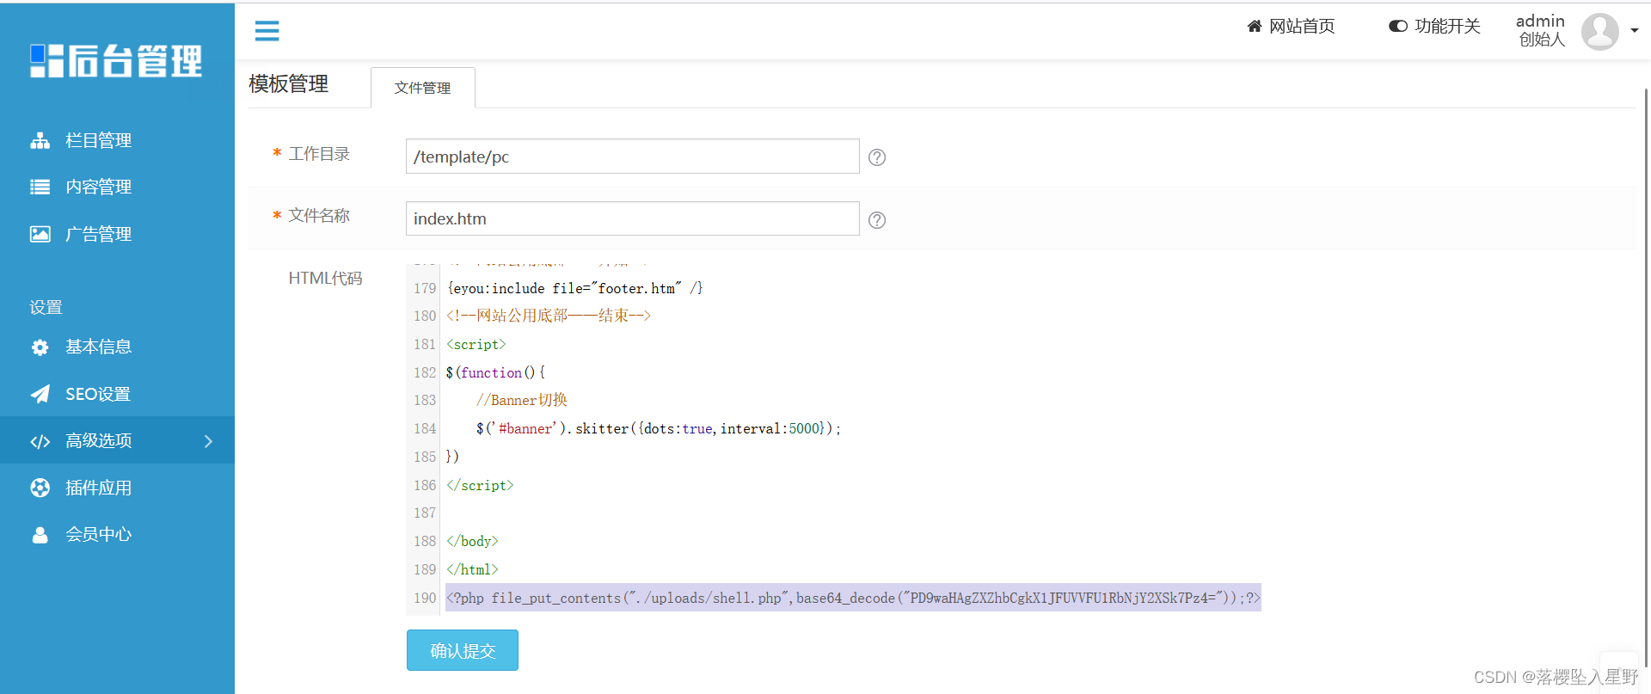Toggle the hamburger sidebar menu icon
The width and height of the screenshot is (1651, 694).
click(x=267, y=31)
